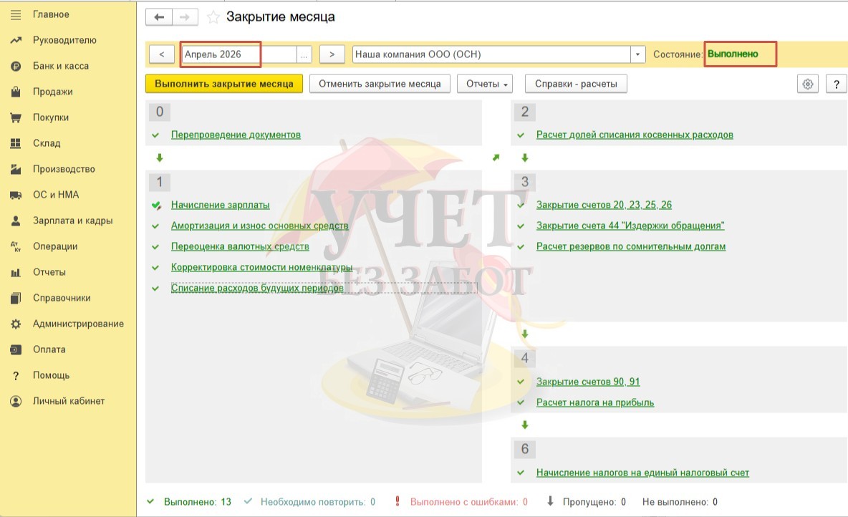Open the Банк и касса section
The width and height of the screenshot is (848, 517).
point(60,66)
